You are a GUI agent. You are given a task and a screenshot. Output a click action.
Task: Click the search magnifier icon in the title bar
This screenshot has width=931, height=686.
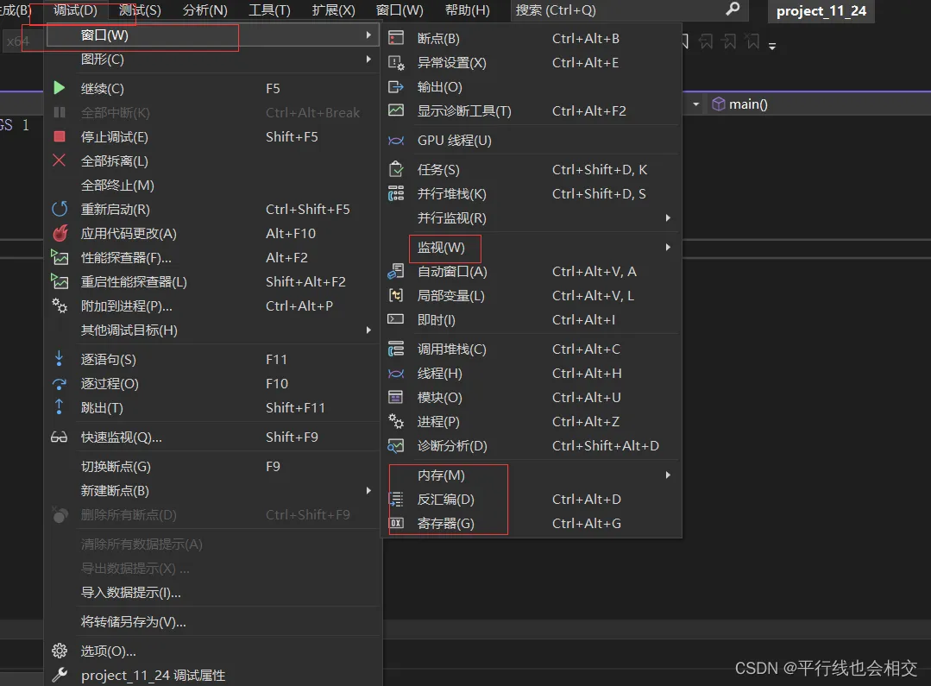click(733, 9)
